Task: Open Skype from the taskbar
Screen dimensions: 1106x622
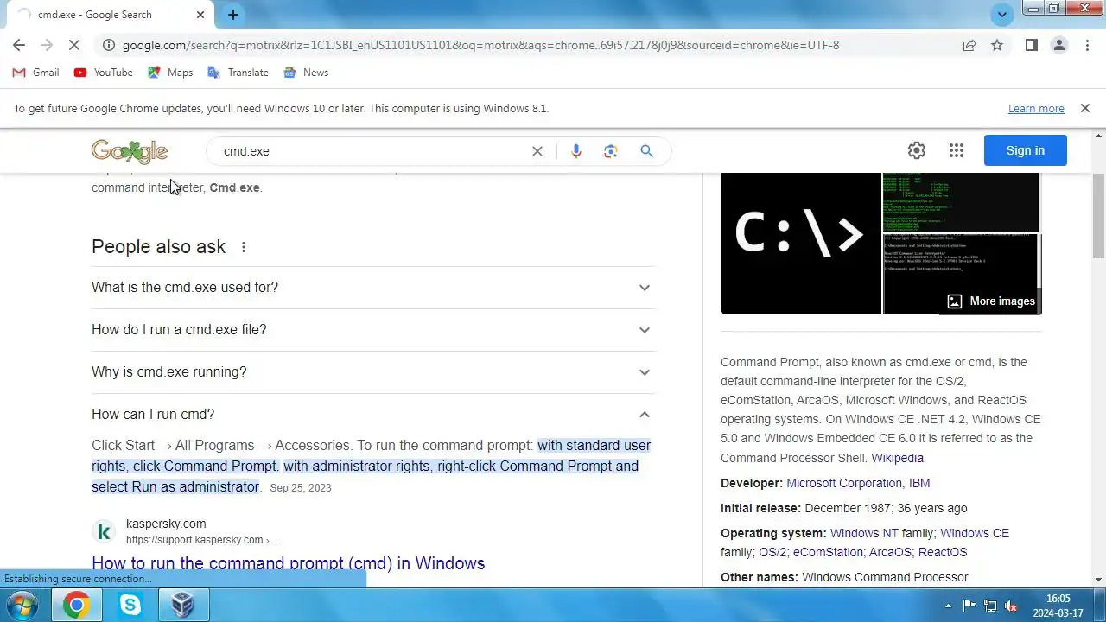Action: [x=130, y=606]
